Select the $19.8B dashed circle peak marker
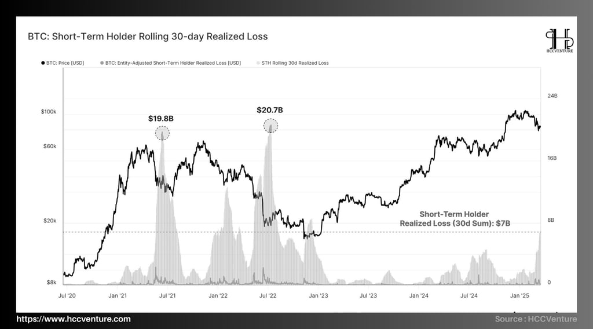593x329 pixels. tap(162, 133)
